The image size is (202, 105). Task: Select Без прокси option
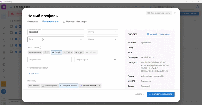click(x=34, y=86)
